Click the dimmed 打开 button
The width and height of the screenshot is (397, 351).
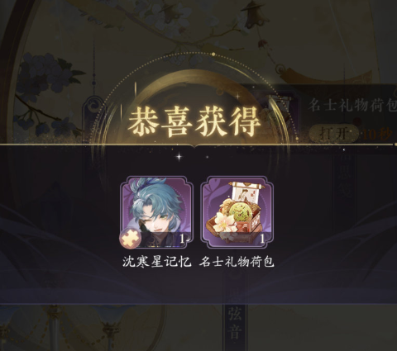point(333,134)
